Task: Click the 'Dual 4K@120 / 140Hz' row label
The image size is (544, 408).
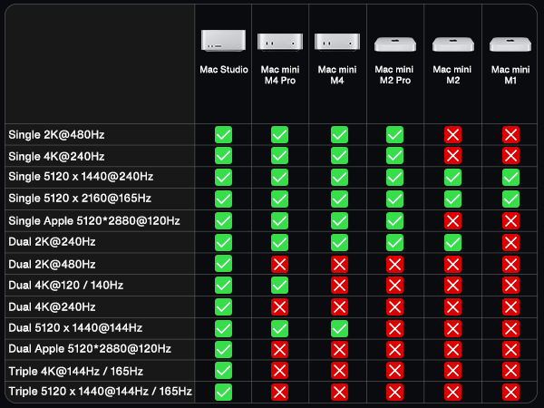Action: pos(66,286)
